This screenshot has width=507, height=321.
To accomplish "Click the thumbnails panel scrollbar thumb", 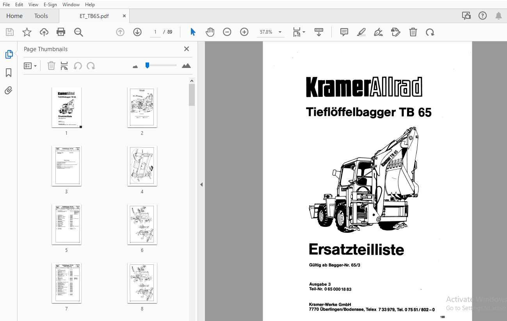I will [x=192, y=95].
